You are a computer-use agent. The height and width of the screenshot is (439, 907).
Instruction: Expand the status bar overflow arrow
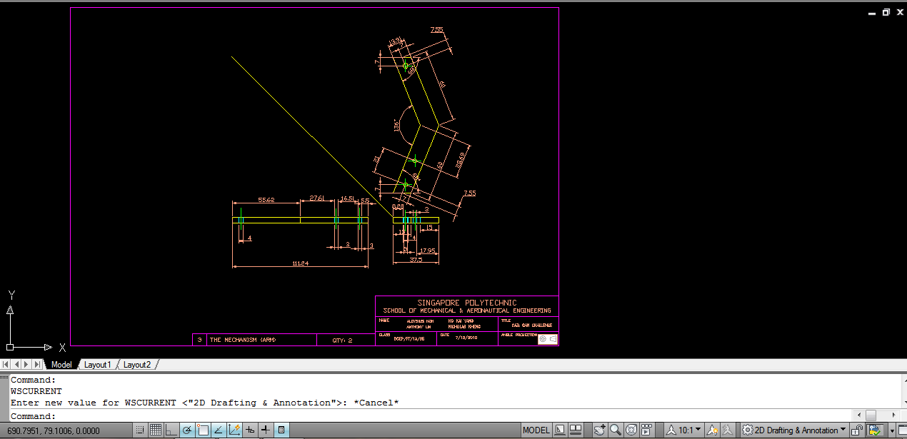(892, 430)
